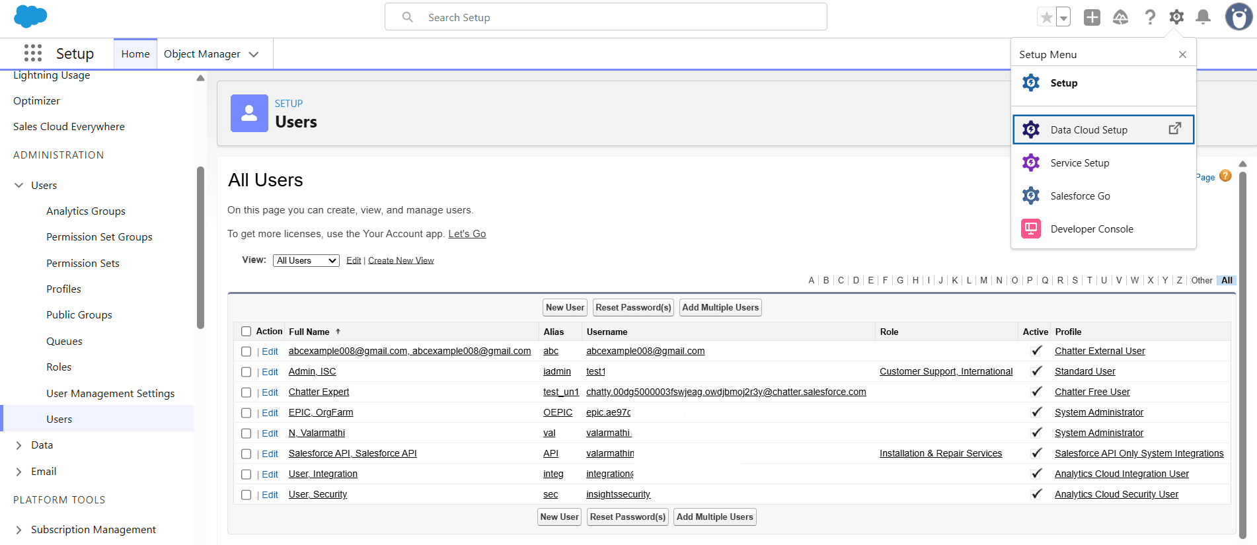
Task: Open Profiles in the sidebar
Action: (x=63, y=289)
